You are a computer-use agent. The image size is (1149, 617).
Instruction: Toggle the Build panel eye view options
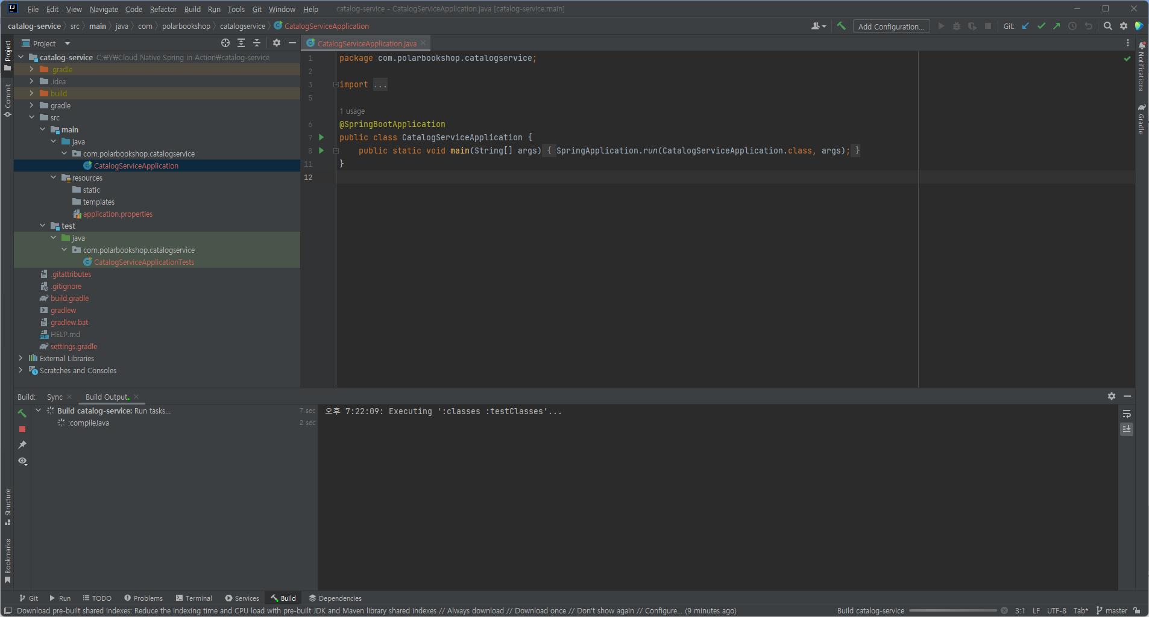[x=22, y=461]
